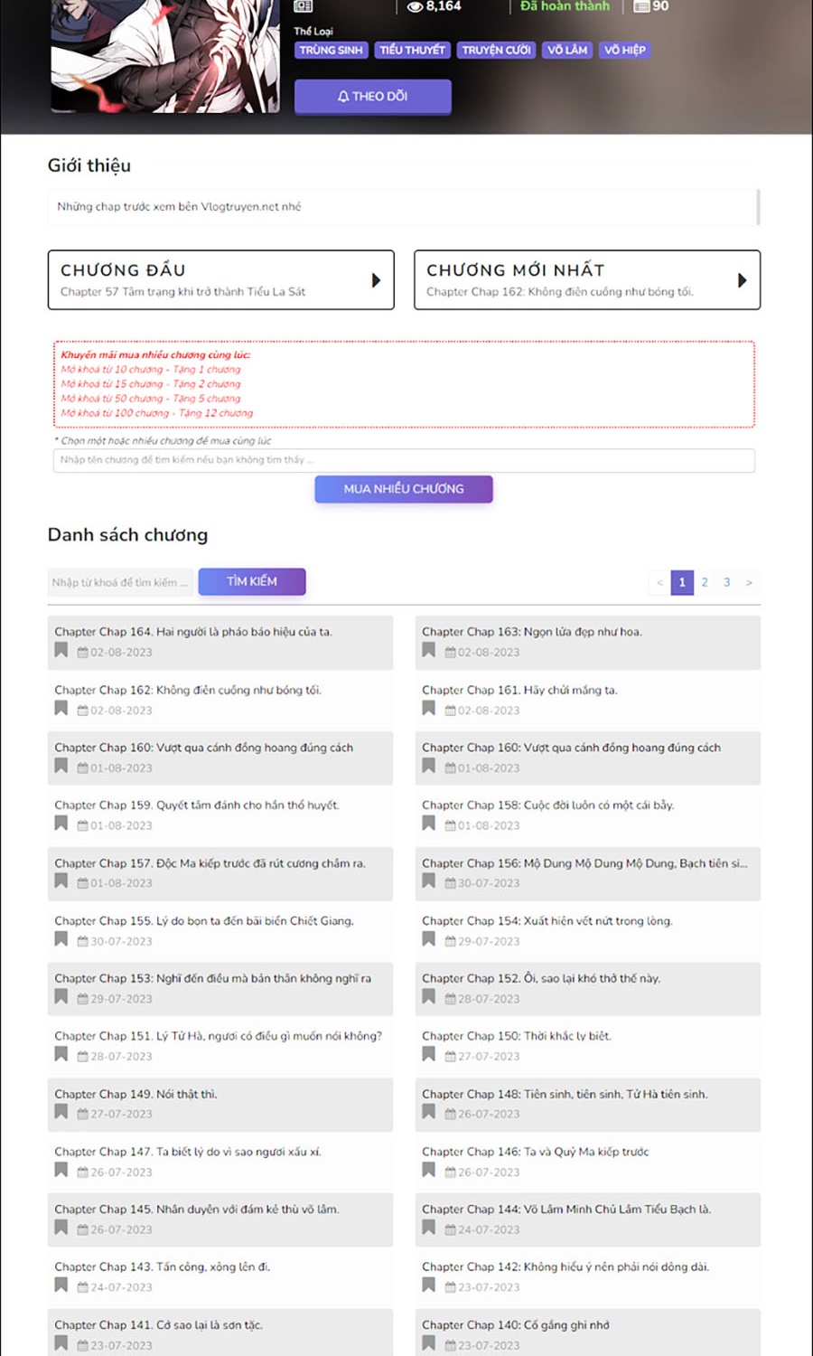Click the MUA NHIỀU CHƯƠNG button
The image size is (813, 1356).
404,489
